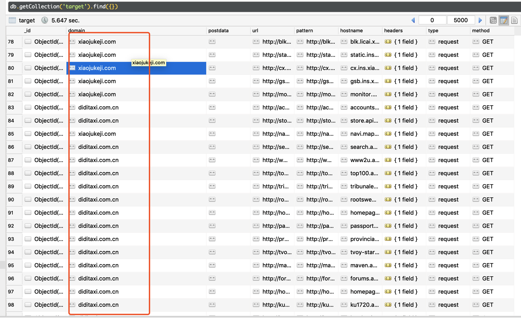Sort by the _id column header
Image resolution: width=521 pixels, height=318 pixels.
pos(27,31)
